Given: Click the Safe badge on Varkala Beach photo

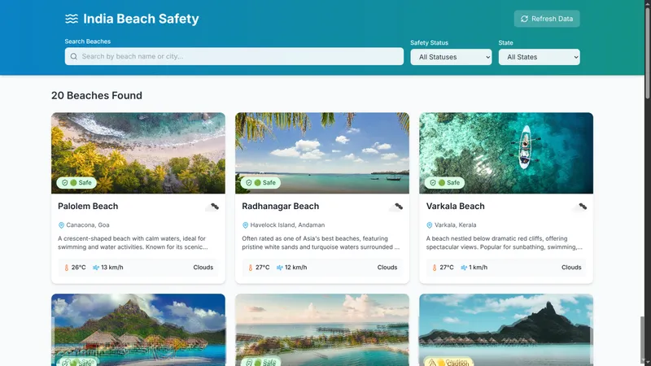Looking at the screenshot, I should (444, 182).
